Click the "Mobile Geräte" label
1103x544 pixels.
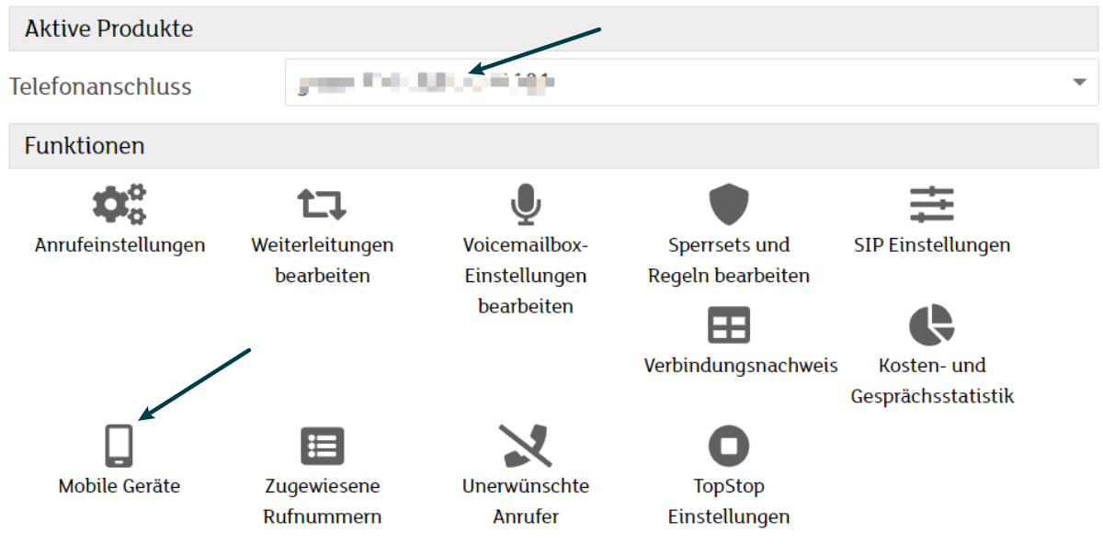119,486
